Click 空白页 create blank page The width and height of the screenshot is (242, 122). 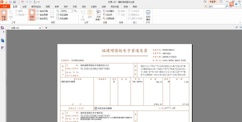coord(108,15)
